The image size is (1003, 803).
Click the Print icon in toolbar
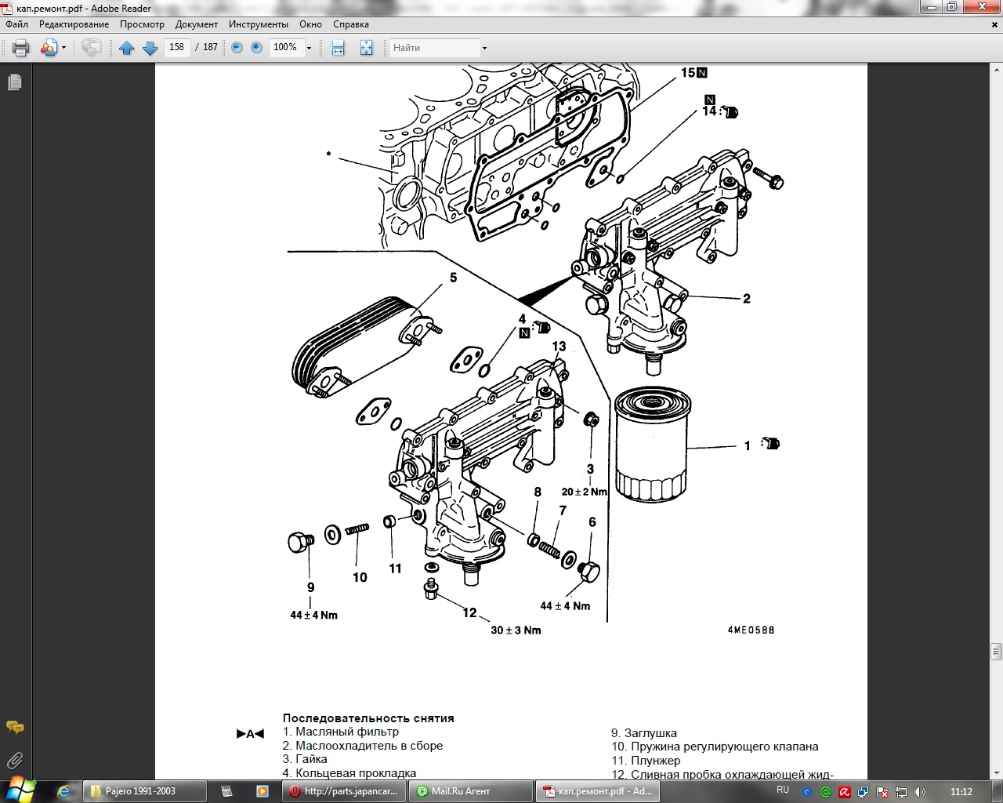tap(21, 48)
